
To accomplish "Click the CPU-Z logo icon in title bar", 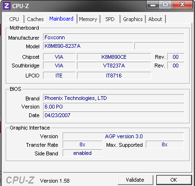I will click(7, 6).
